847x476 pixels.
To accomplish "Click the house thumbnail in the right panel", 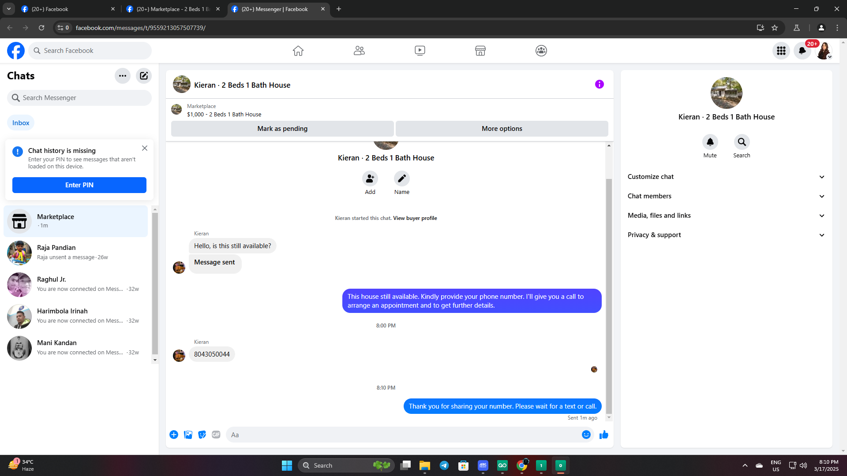I will pos(727,93).
